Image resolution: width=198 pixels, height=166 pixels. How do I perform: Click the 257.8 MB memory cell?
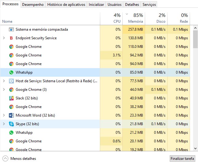(x=134, y=29)
